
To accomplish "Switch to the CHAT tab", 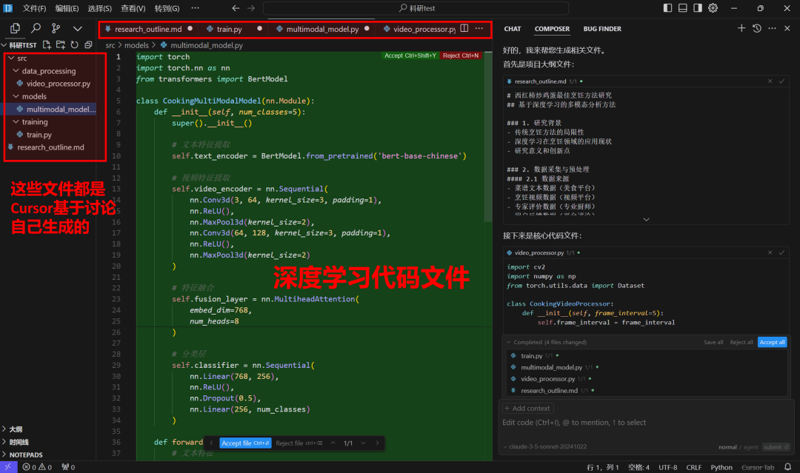I will click(512, 28).
